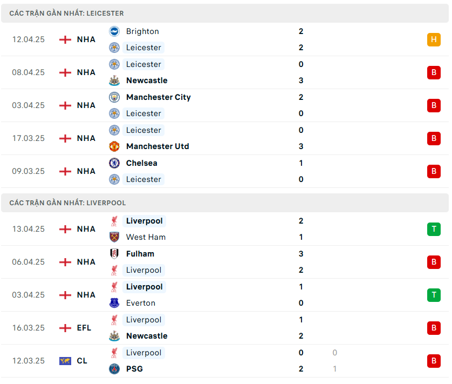Click the Brighton club crest icon

pyautogui.click(x=114, y=31)
